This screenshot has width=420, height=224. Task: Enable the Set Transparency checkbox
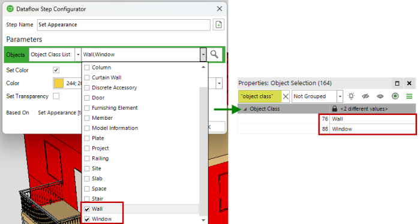coord(56,96)
